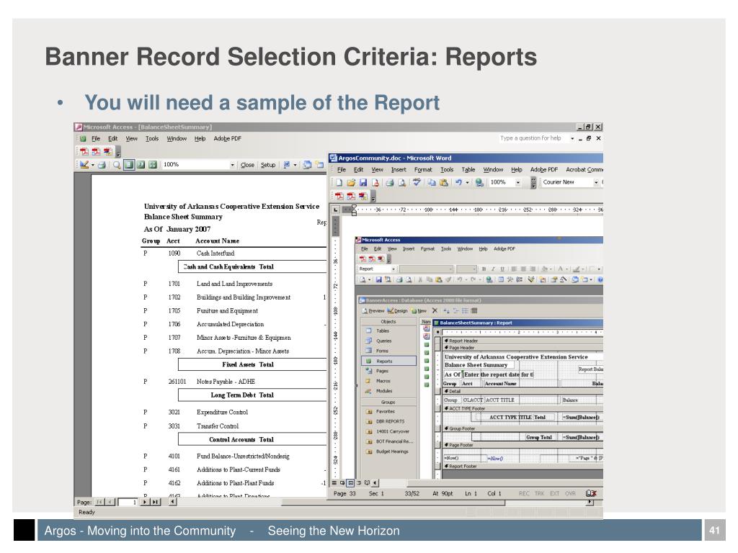The width and height of the screenshot is (738, 553).
Task: Click the Setup button in Access preview toolbar
Action: tap(268, 165)
